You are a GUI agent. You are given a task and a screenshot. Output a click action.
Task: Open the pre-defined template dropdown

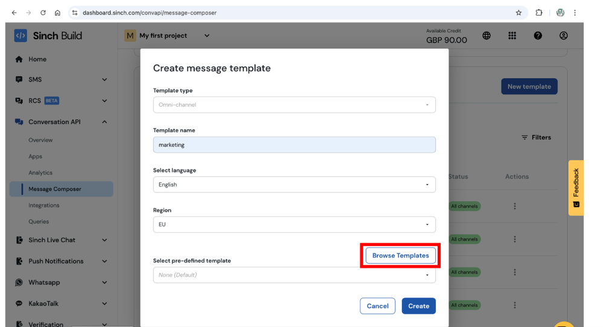click(x=294, y=275)
